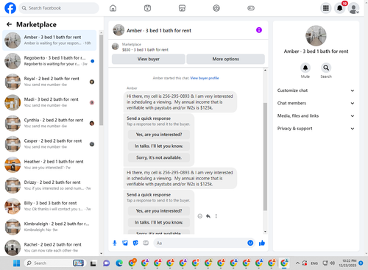Click the Windows taskbar Search box
This screenshot has height=270, width=368.
click(x=54, y=263)
